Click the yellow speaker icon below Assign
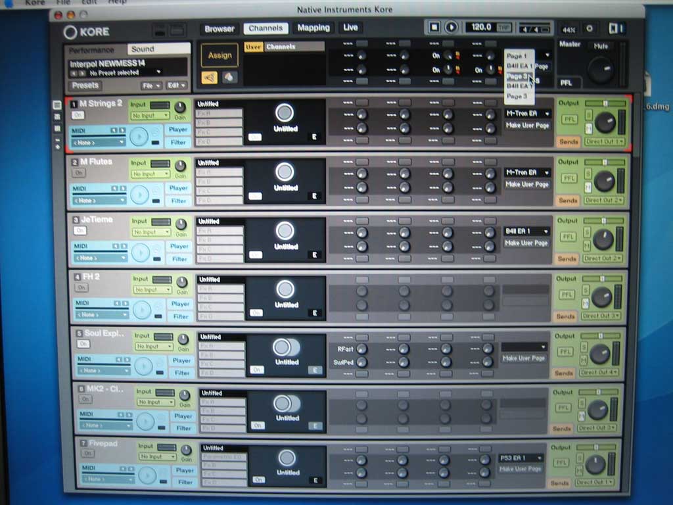This screenshot has width=673, height=505. pos(210,78)
